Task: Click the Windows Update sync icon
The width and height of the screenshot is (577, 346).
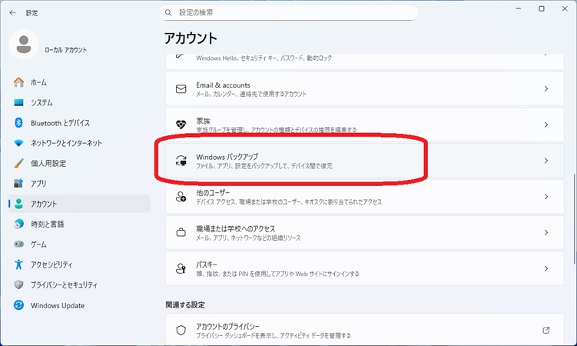Action: (18, 305)
